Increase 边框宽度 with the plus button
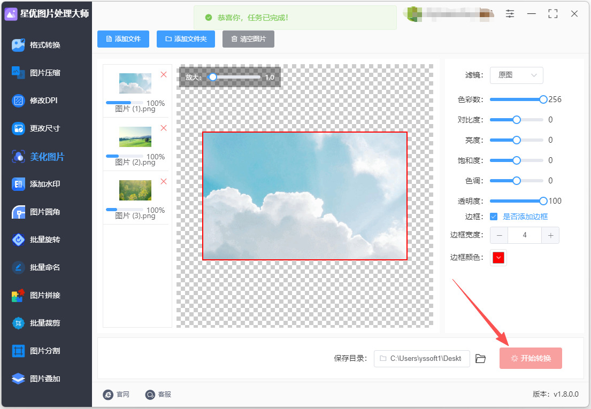Viewport: 591px width, 409px height. [550, 235]
